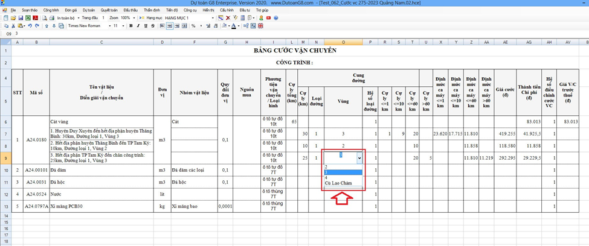Export to Excel using the green icon
Image resolution: width=589 pixels, height=246 pixels.
click(x=28, y=18)
